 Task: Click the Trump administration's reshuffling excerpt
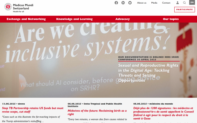[x=31, y=119]
